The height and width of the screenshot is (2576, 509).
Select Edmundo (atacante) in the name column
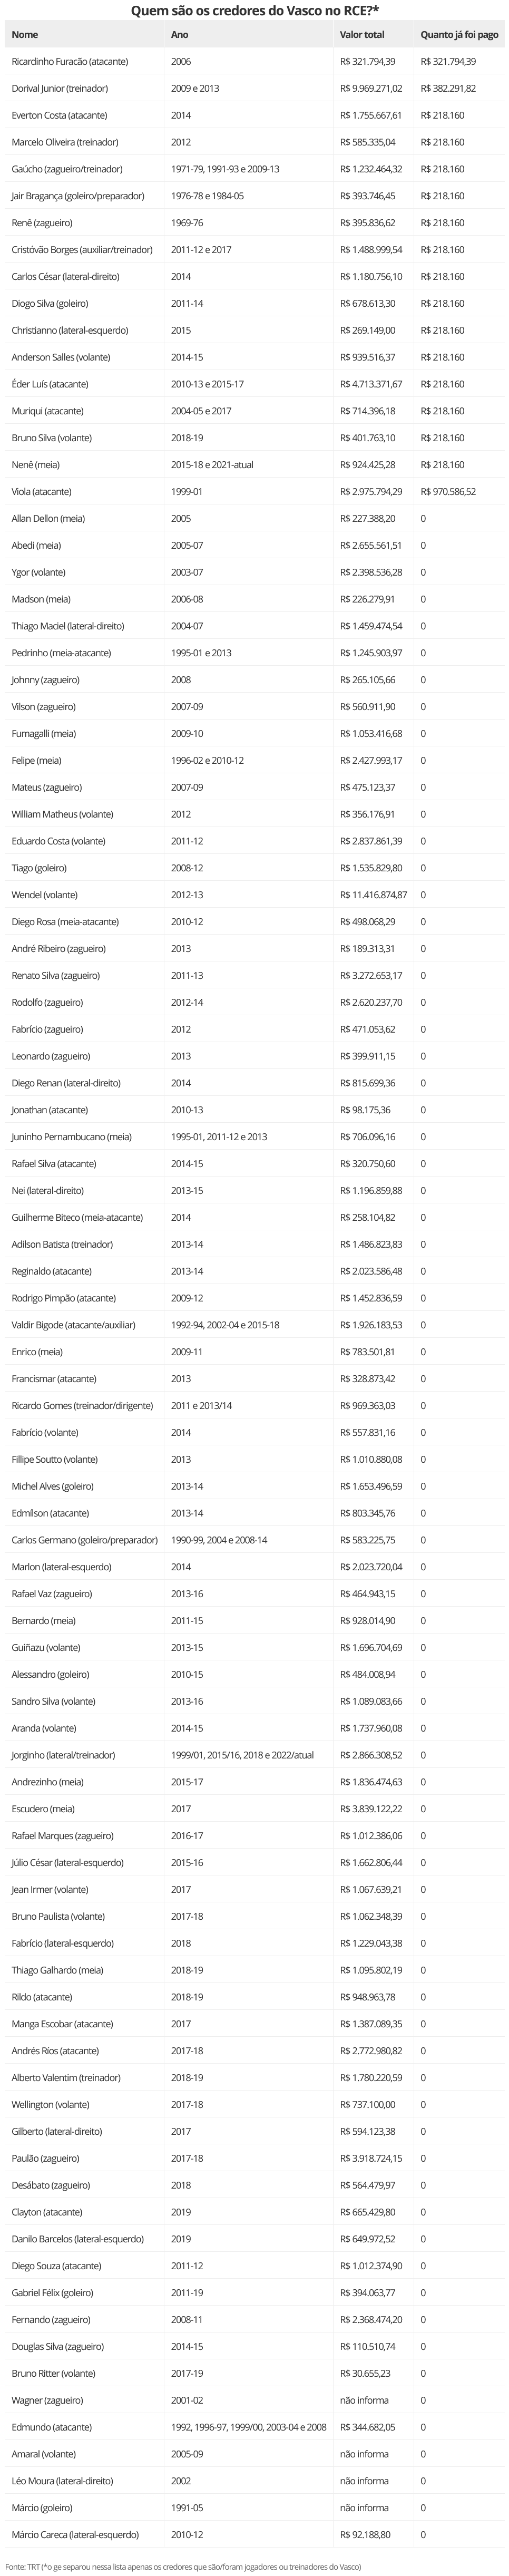coord(51,2427)
